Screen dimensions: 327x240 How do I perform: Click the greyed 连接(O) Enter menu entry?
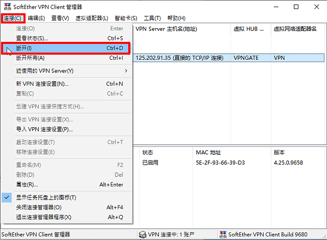tap(67, 29)
